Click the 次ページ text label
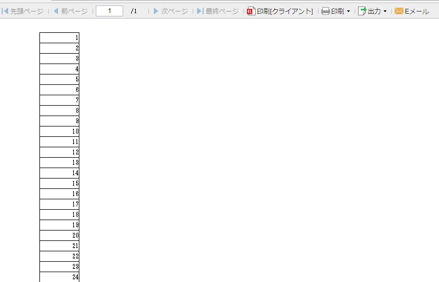This screenshot has height=282, width=439. [175, 11]
